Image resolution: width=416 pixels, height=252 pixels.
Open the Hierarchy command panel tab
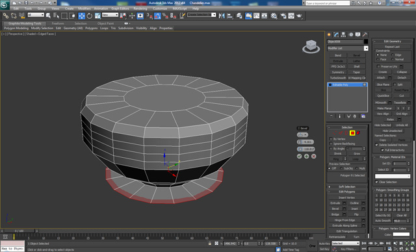pyautogui.click(x=343, y=34)
